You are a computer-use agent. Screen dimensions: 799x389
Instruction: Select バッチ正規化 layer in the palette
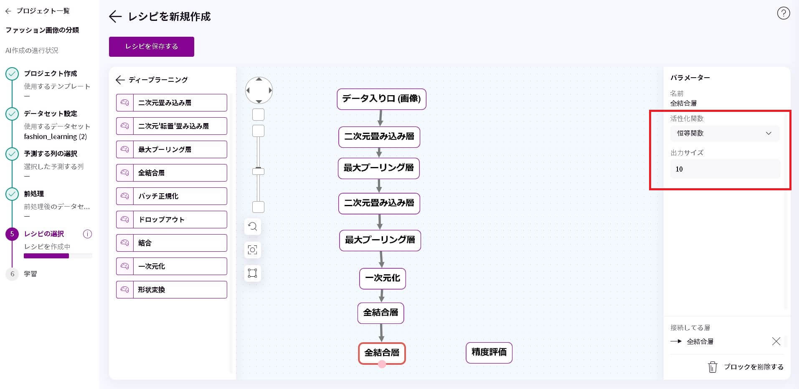pyautogui.click(x=172, y=196)
